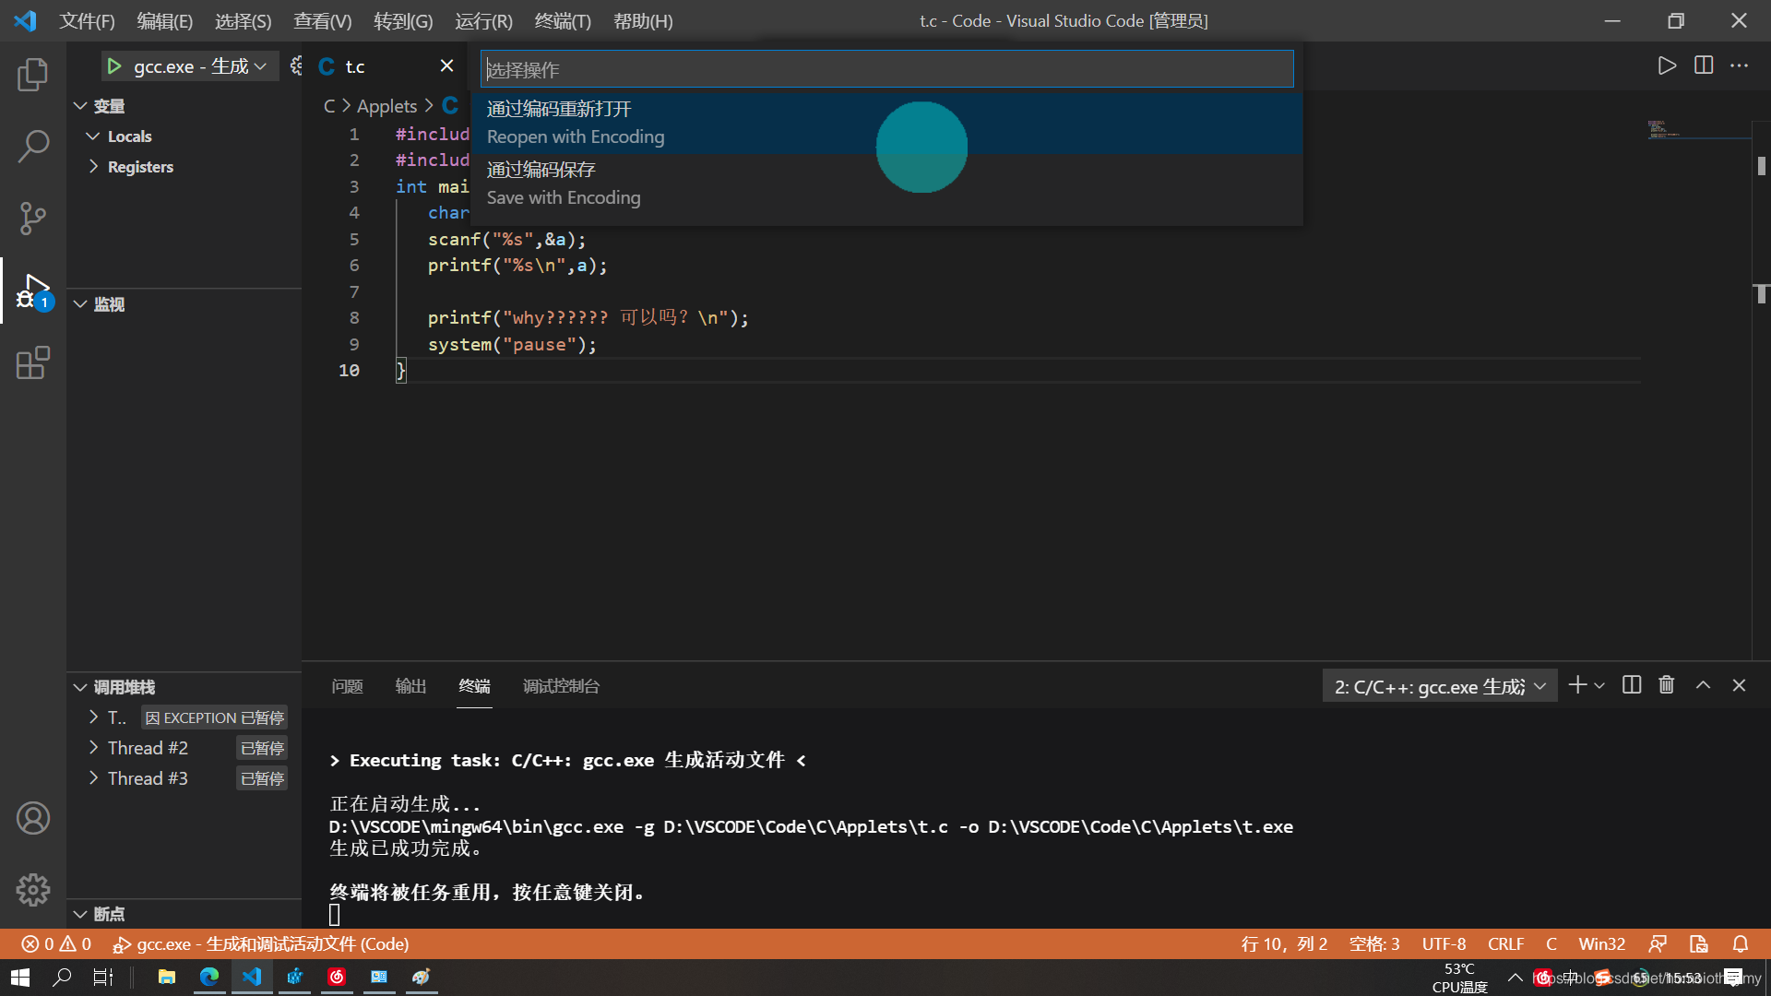The image size is (1771, 996).
Task: Open the Explorer view in activity bar
Action: (x=33, y=75)
